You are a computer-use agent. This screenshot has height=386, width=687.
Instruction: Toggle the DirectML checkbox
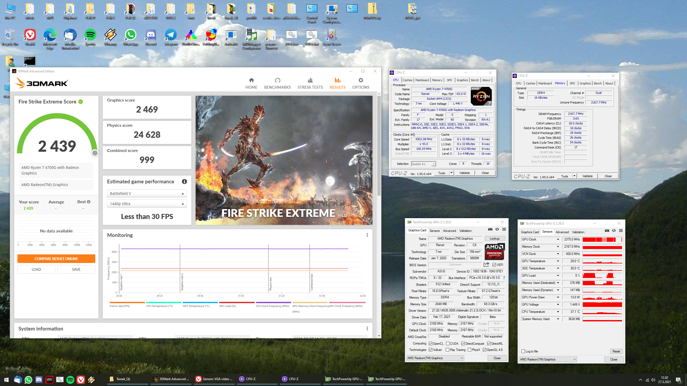pos(489,343)
